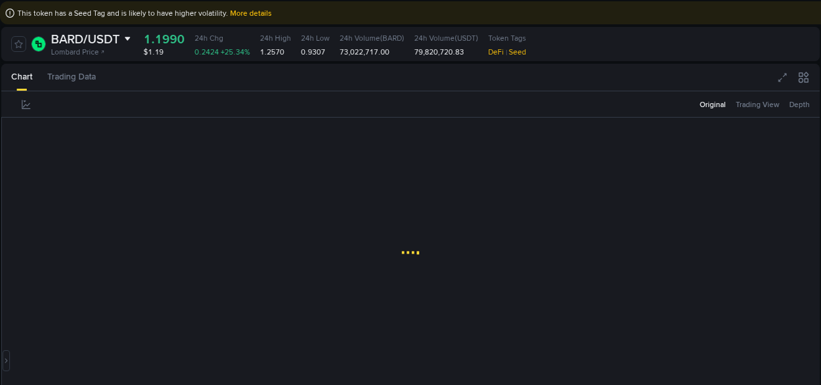Expand the chart to fullscreen

coord(782,77)
